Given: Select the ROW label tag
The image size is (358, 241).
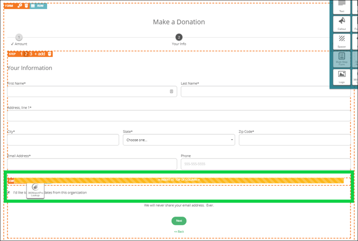Looking at the screenshot, I should 38,5.
